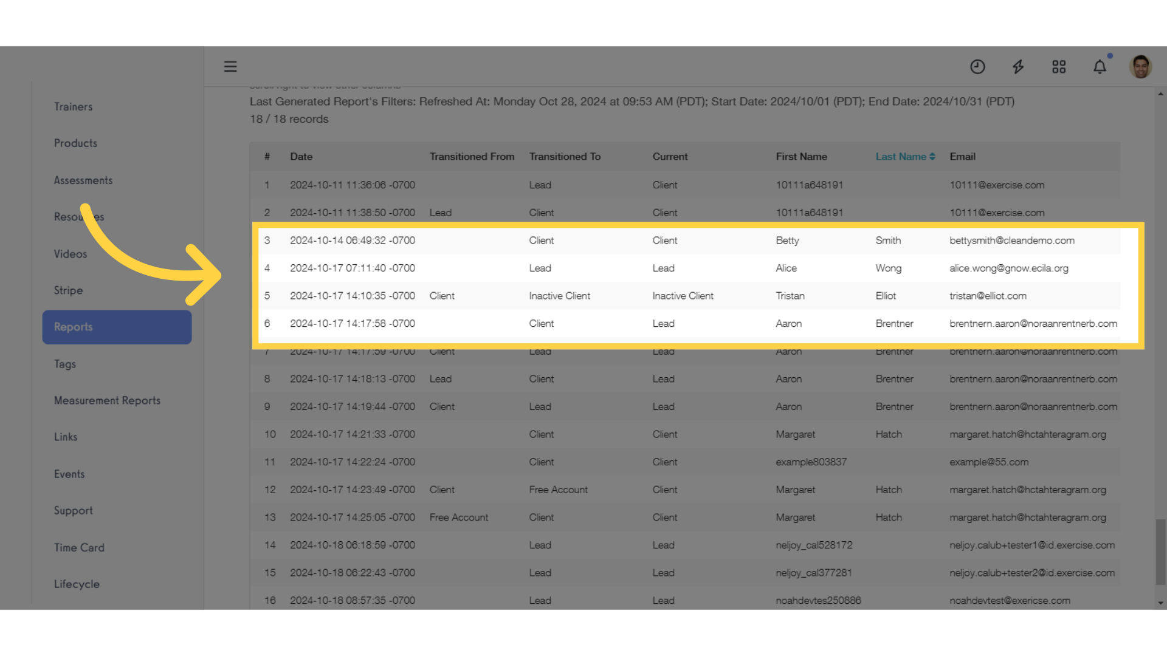The width and height of the screenshot is (1167, 656).
Task: Click the hamburger menu icon
Action: (230, 66)
